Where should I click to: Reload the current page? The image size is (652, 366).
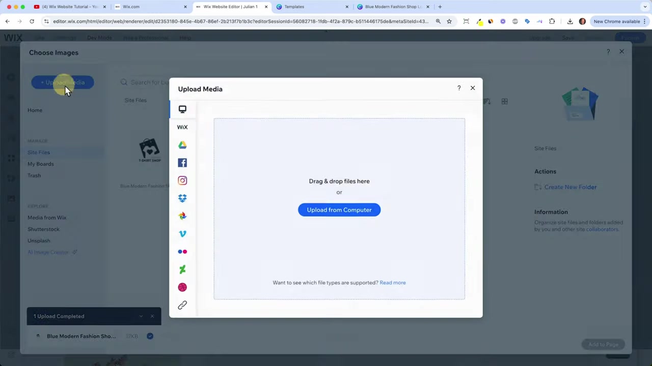coord(32,21)
